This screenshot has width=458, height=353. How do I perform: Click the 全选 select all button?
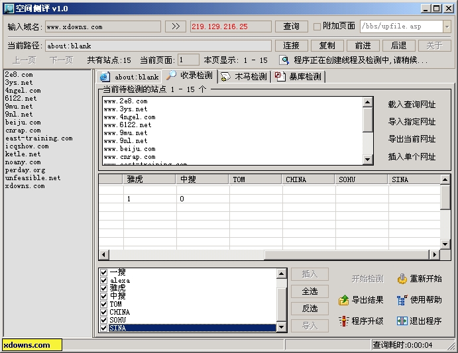click(310, 291)
